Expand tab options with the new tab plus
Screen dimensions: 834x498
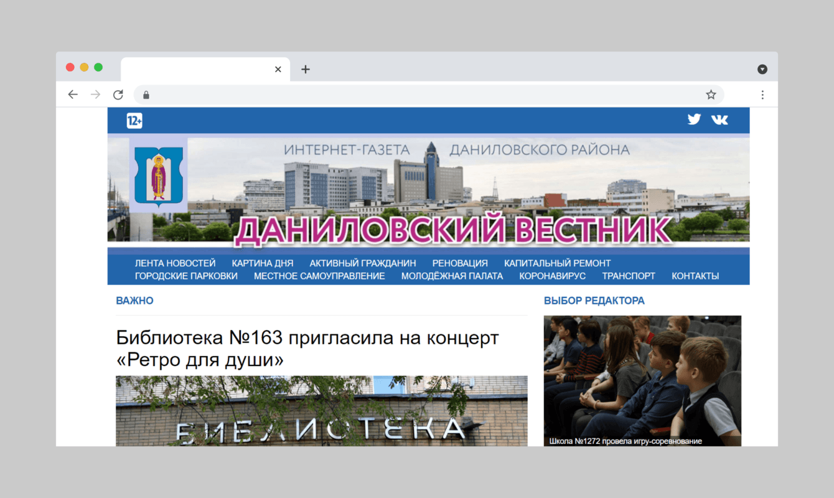(x=305, y=69)
